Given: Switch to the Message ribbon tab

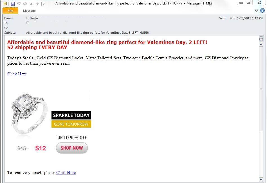Looking at the screenshot, I should [x=29, y=11].
